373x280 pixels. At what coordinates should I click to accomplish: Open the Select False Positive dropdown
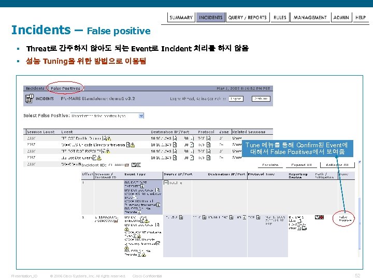(x=107, y=116)
